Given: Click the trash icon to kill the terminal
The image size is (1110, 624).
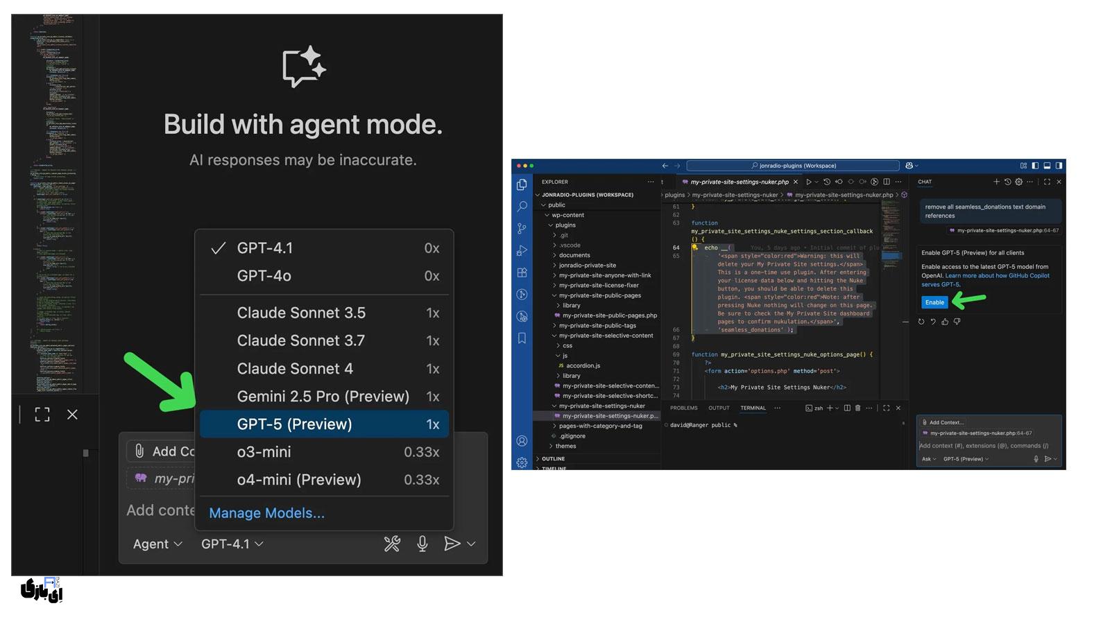Looking at the screenshot, I should 857,408.
